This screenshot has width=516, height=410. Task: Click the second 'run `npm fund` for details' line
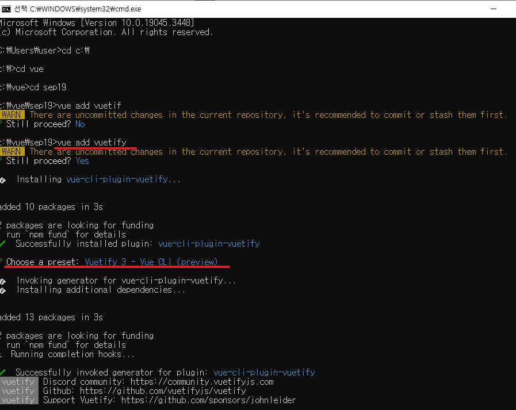click(x=66, y=345)
